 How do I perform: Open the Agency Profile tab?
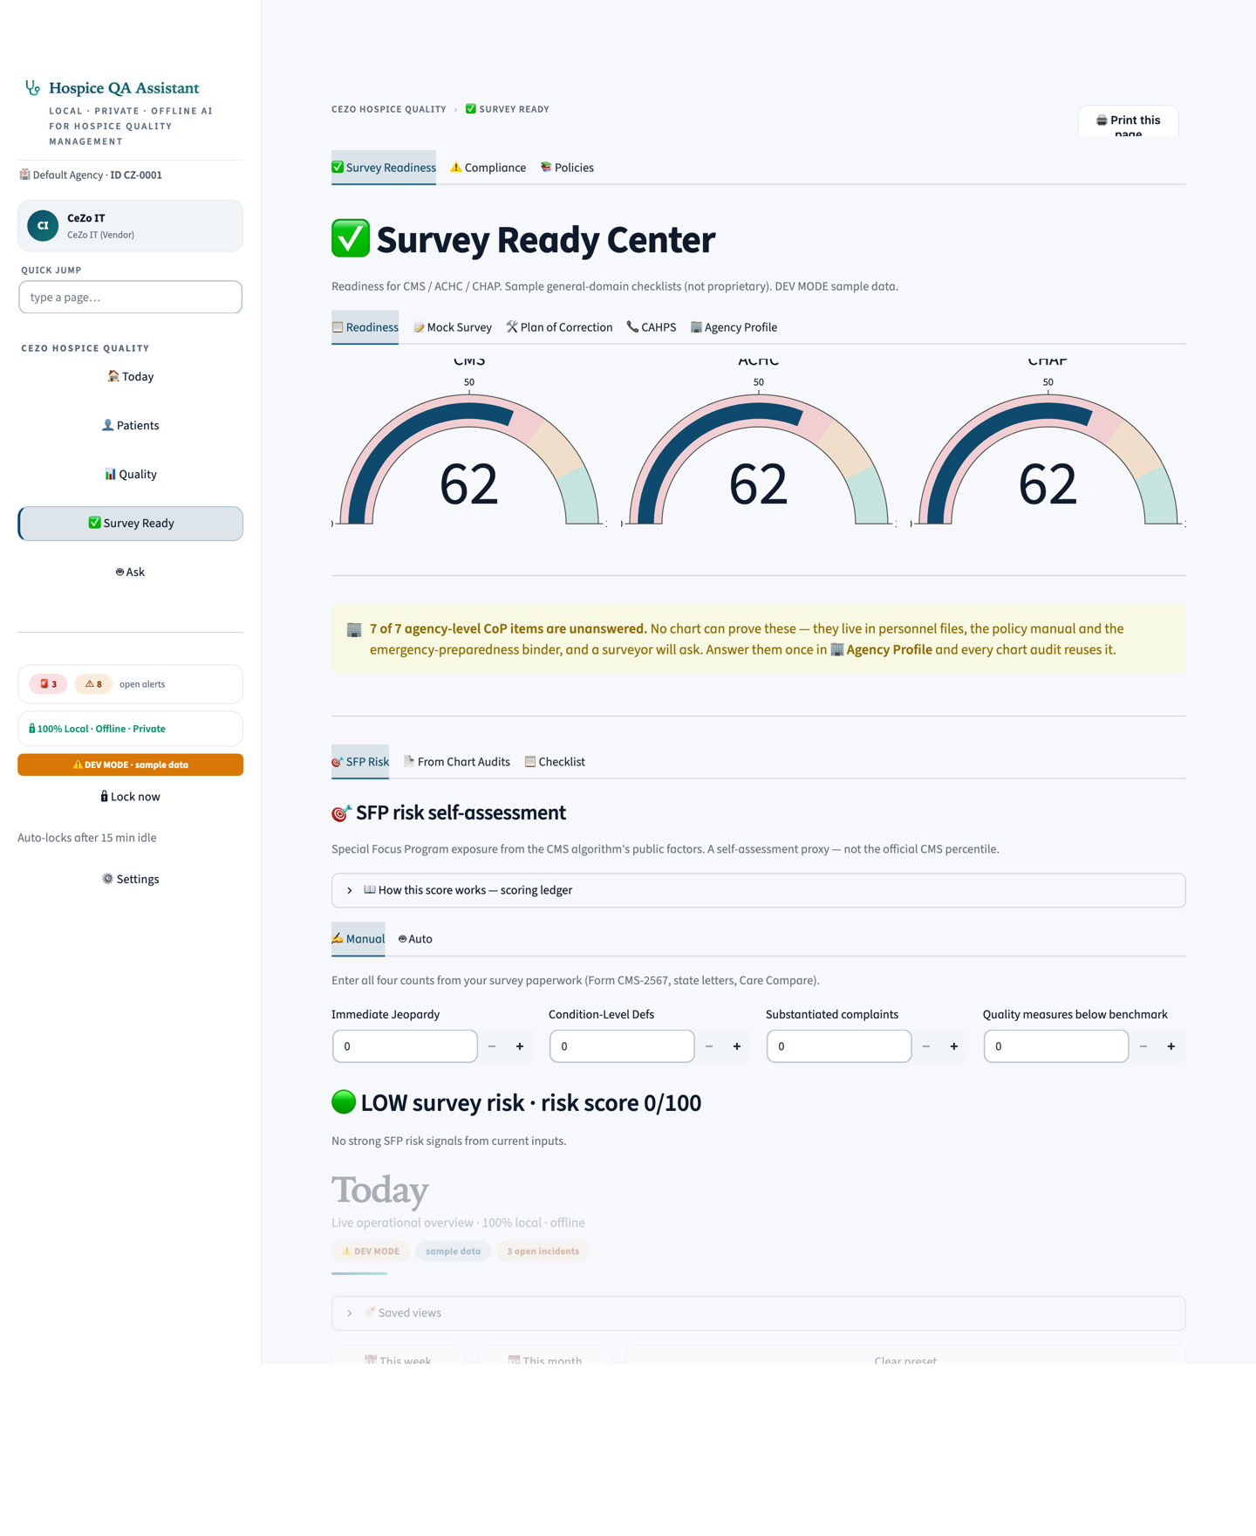coord(734,327)
